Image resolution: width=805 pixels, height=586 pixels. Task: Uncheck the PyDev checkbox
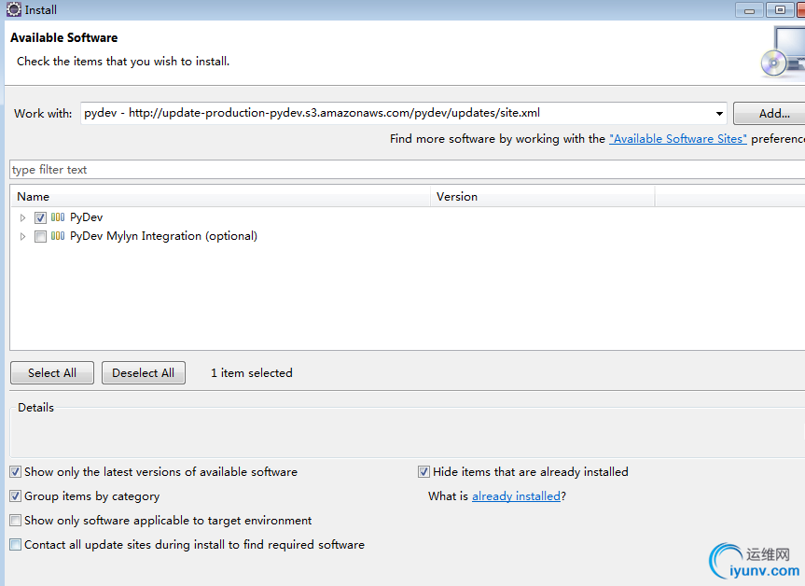point(40,217)
